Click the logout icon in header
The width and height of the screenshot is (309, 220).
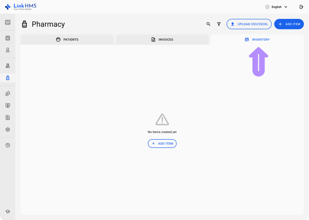[301, 7]
